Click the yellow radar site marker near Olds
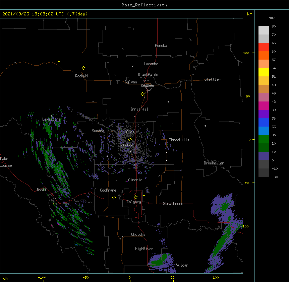The width and height of the screenshot is (289, 282). point(130,140)
